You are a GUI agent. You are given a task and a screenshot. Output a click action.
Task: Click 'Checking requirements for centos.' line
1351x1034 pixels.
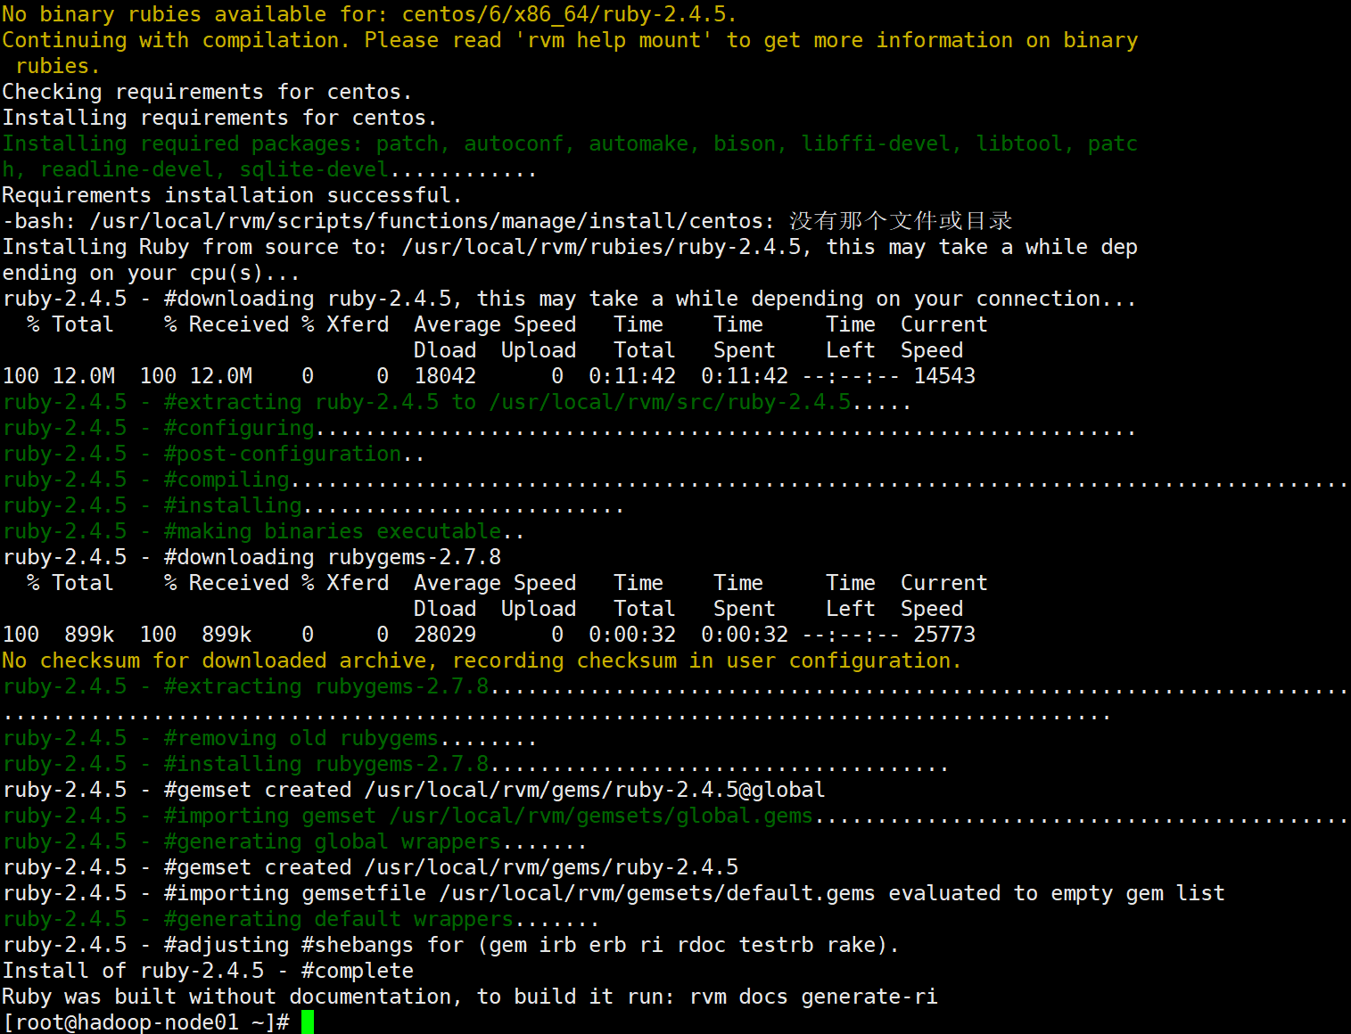[x=207, y=91]
